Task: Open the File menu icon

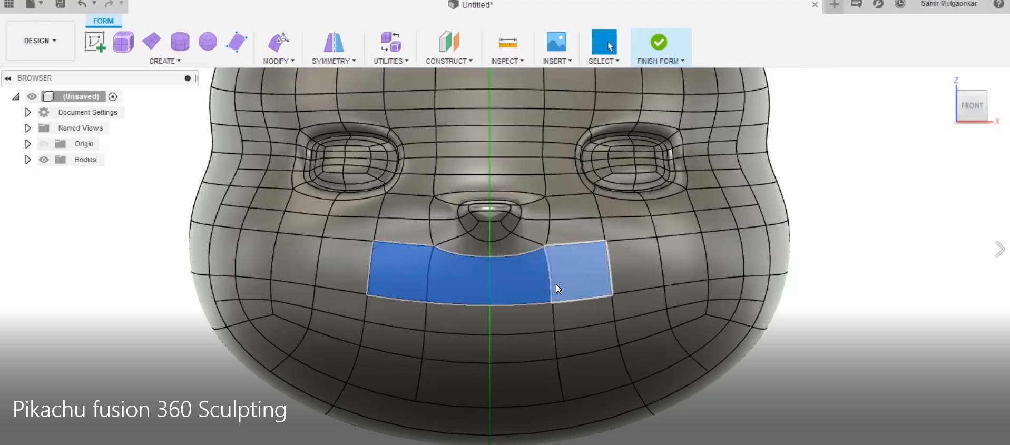Action: (31, 4)
